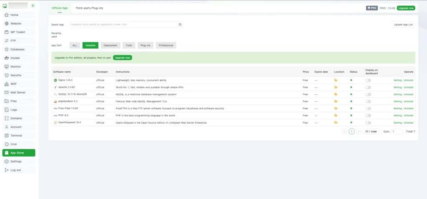Click the Goto page number field

click(x=397, y=131)
